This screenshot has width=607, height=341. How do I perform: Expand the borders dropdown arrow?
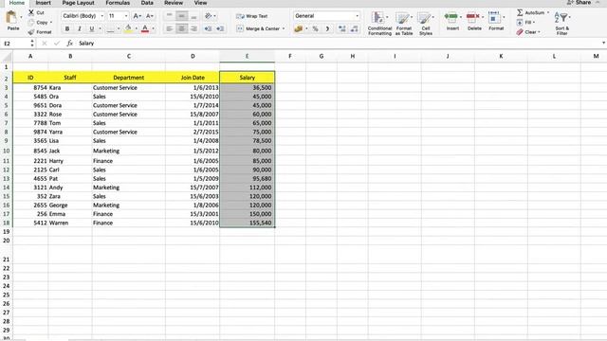coord(118,28)
